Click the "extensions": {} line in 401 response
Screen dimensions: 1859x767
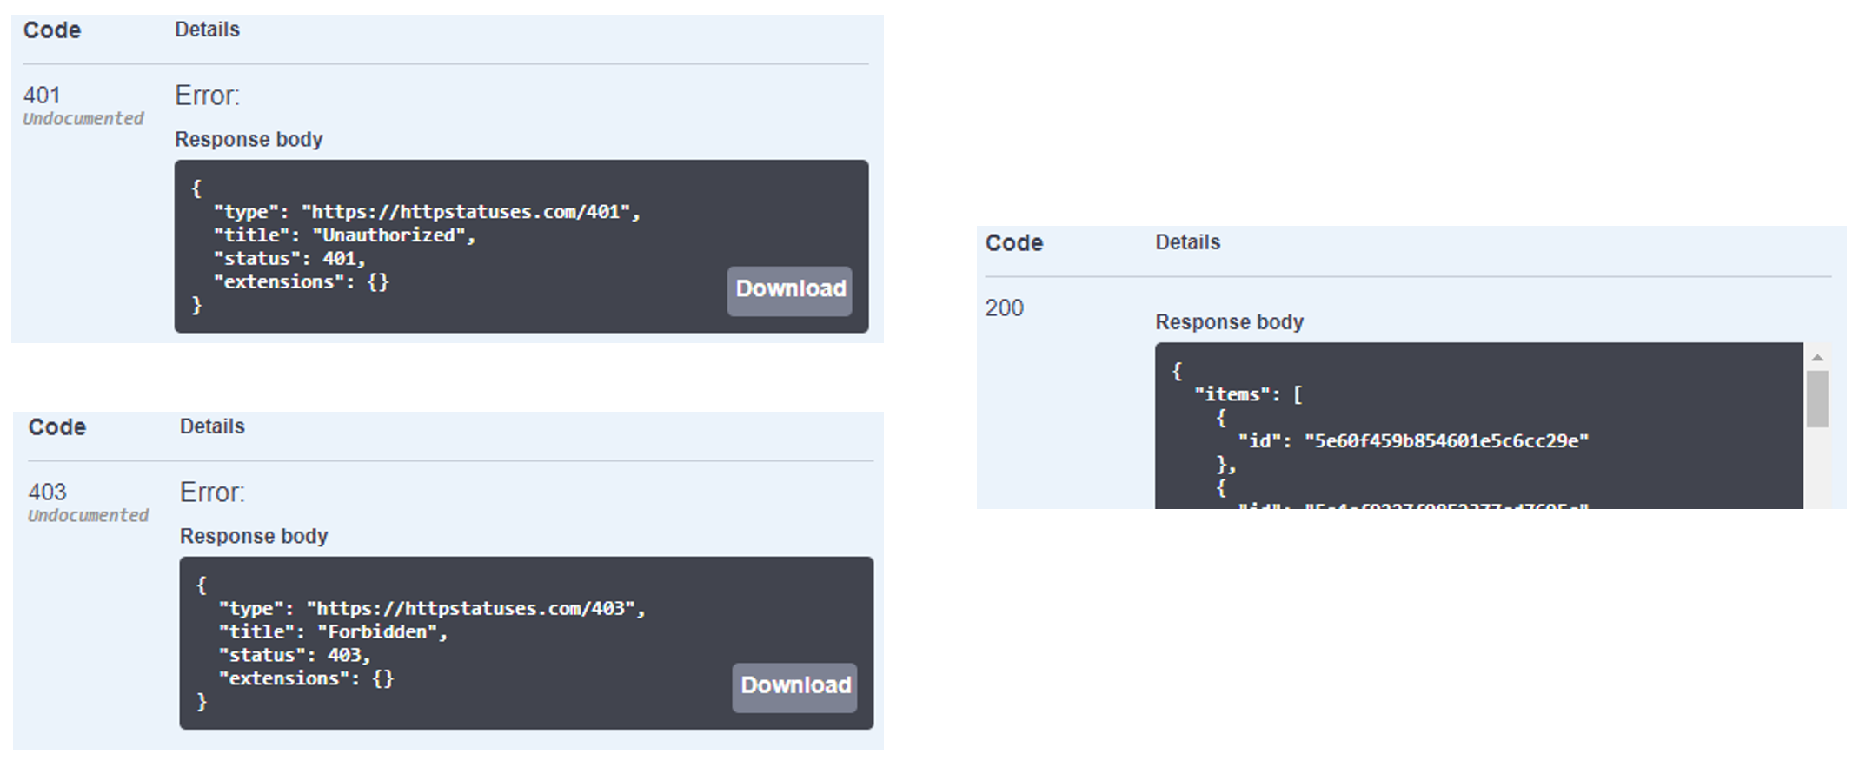point(301,282)
